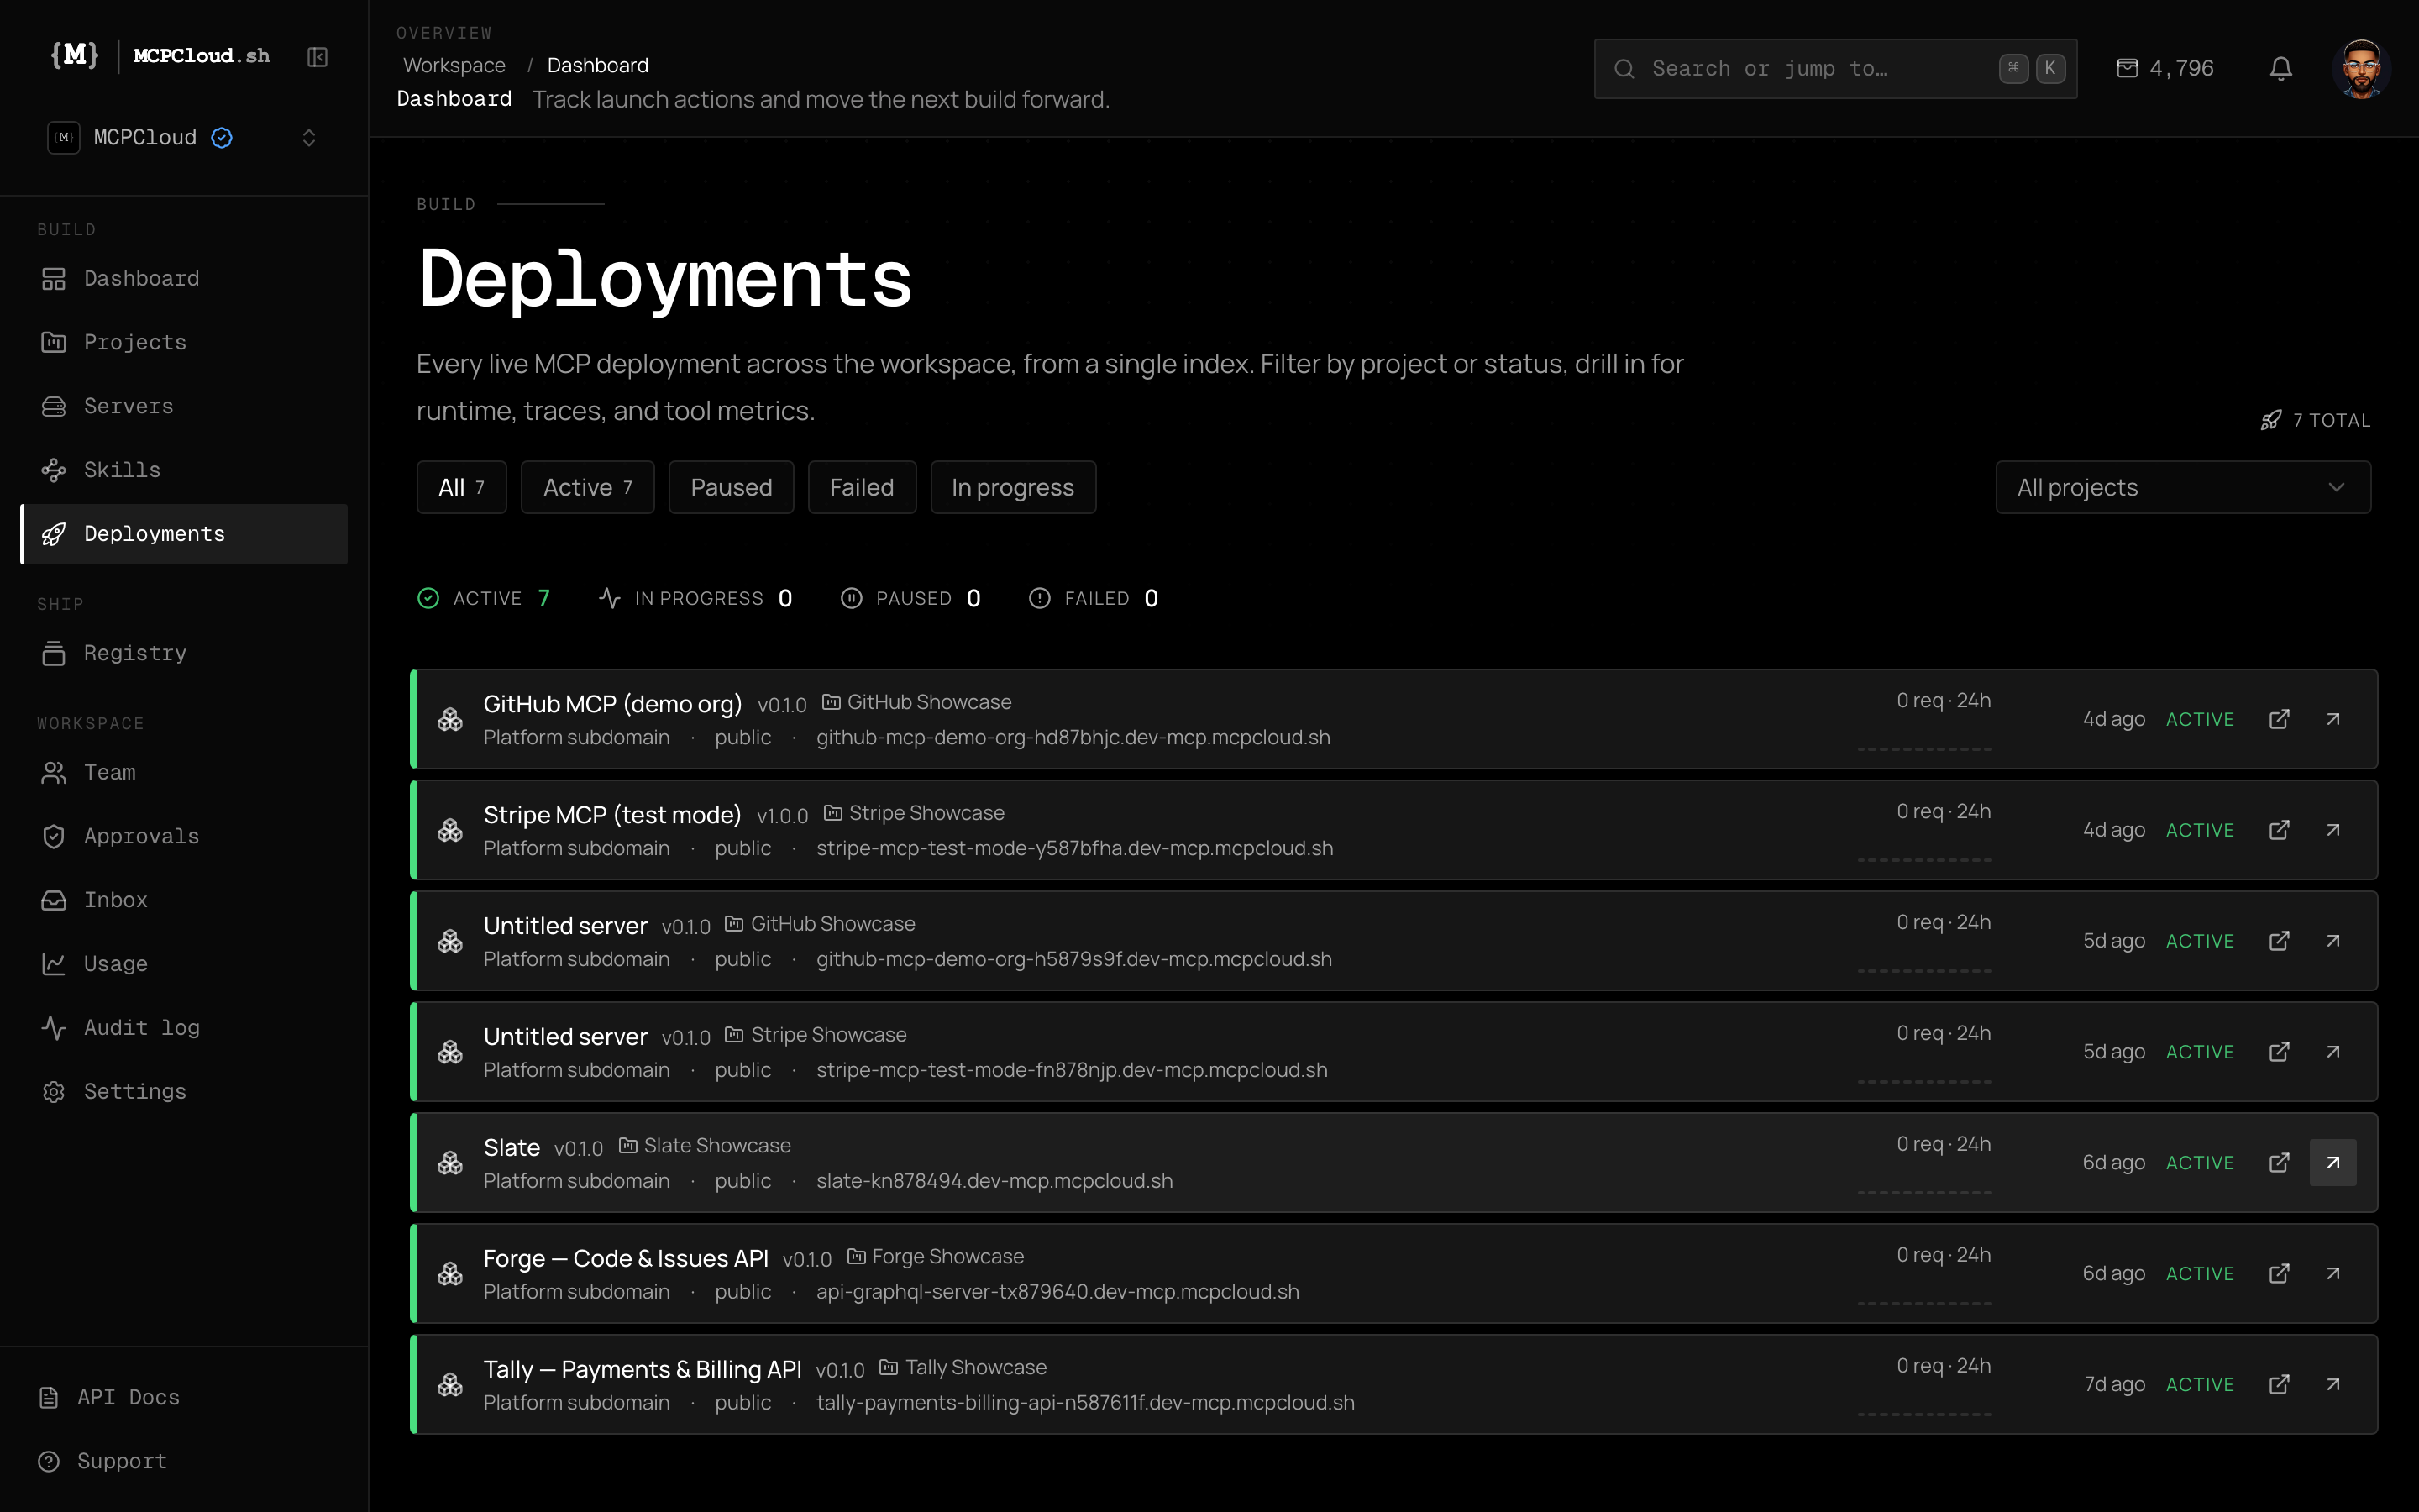Filter by Active deployments
Viewport: 2419px width, 1512px height.
pos(588,487)
